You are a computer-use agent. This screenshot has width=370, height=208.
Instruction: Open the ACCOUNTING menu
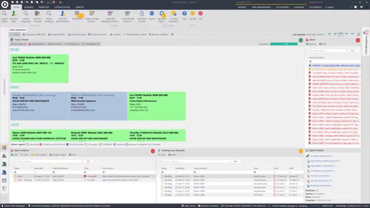click(x=282, y=7)
